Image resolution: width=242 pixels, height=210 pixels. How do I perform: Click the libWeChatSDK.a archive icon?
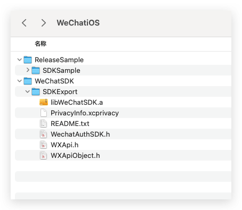pos(44,102)
